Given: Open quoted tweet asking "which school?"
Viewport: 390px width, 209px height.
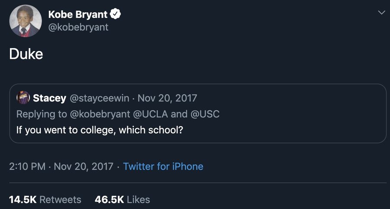Looking at the screenshot, I should [100, 129].
